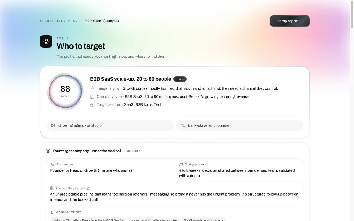Click the Who decides person icon
This screenshot has width=354, height=221.
pyautogui.click(x=52, y=164)
